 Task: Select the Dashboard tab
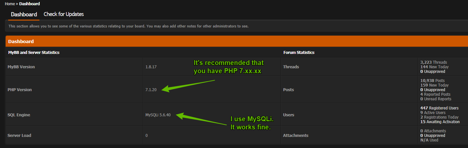24,14
